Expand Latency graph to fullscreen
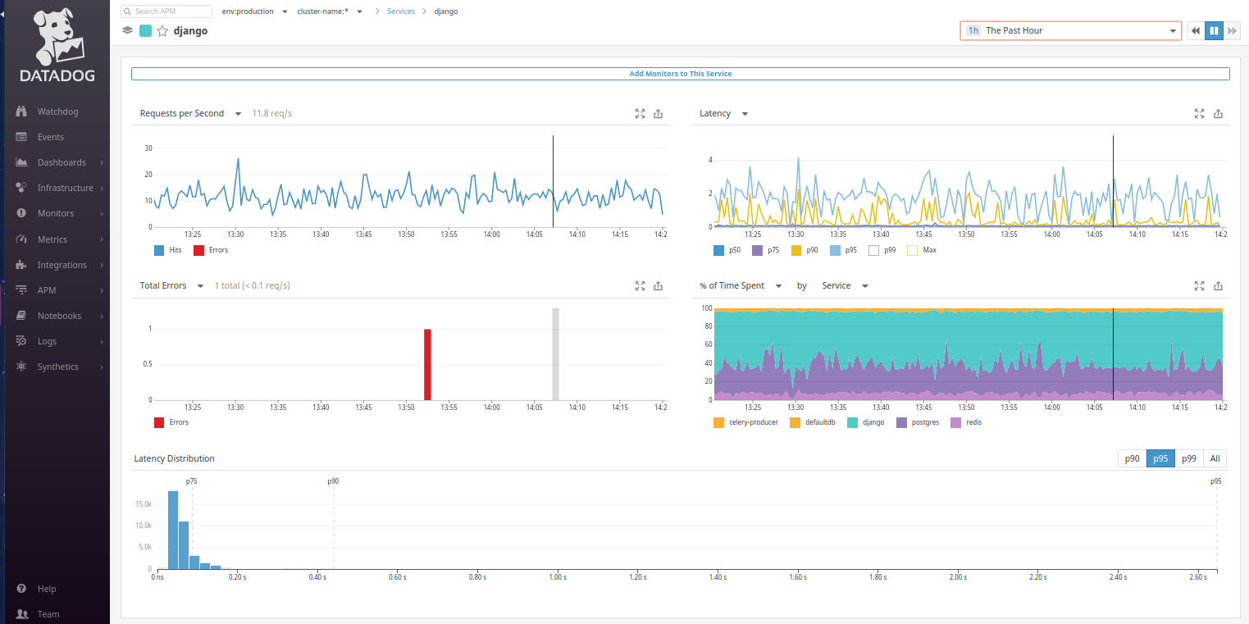The height and width of the screenshot is (624, 1249). (x=1199, y=114)
